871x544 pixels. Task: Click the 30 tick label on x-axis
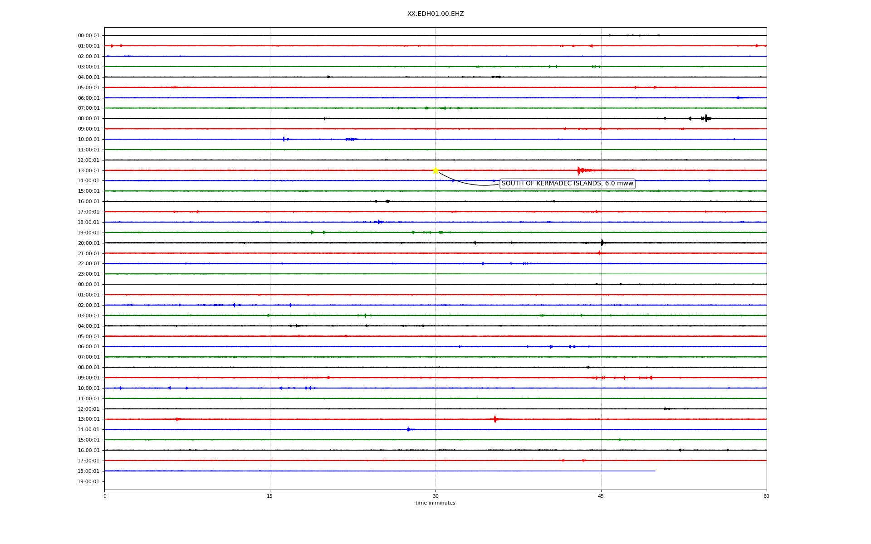point(435,496)
